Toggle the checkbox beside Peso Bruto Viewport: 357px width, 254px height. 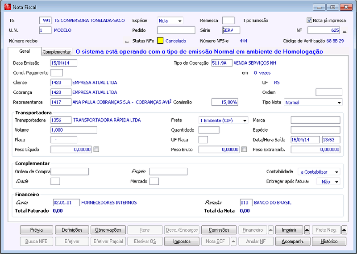pyautogui.click(x=244, y=150)
